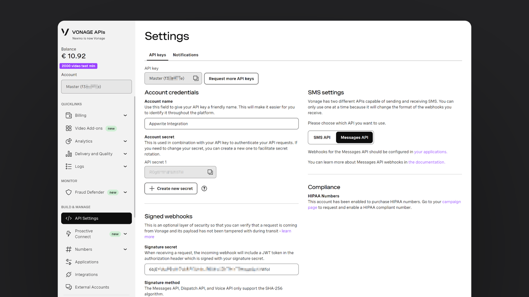Click the Applications sliders icon

tap(69, 262)
